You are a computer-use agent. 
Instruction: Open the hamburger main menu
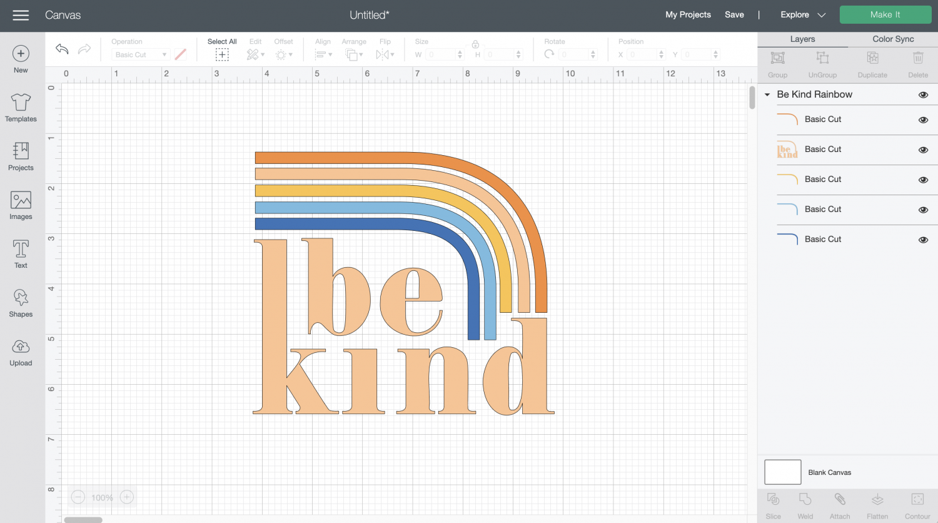(x=21, y=15)
